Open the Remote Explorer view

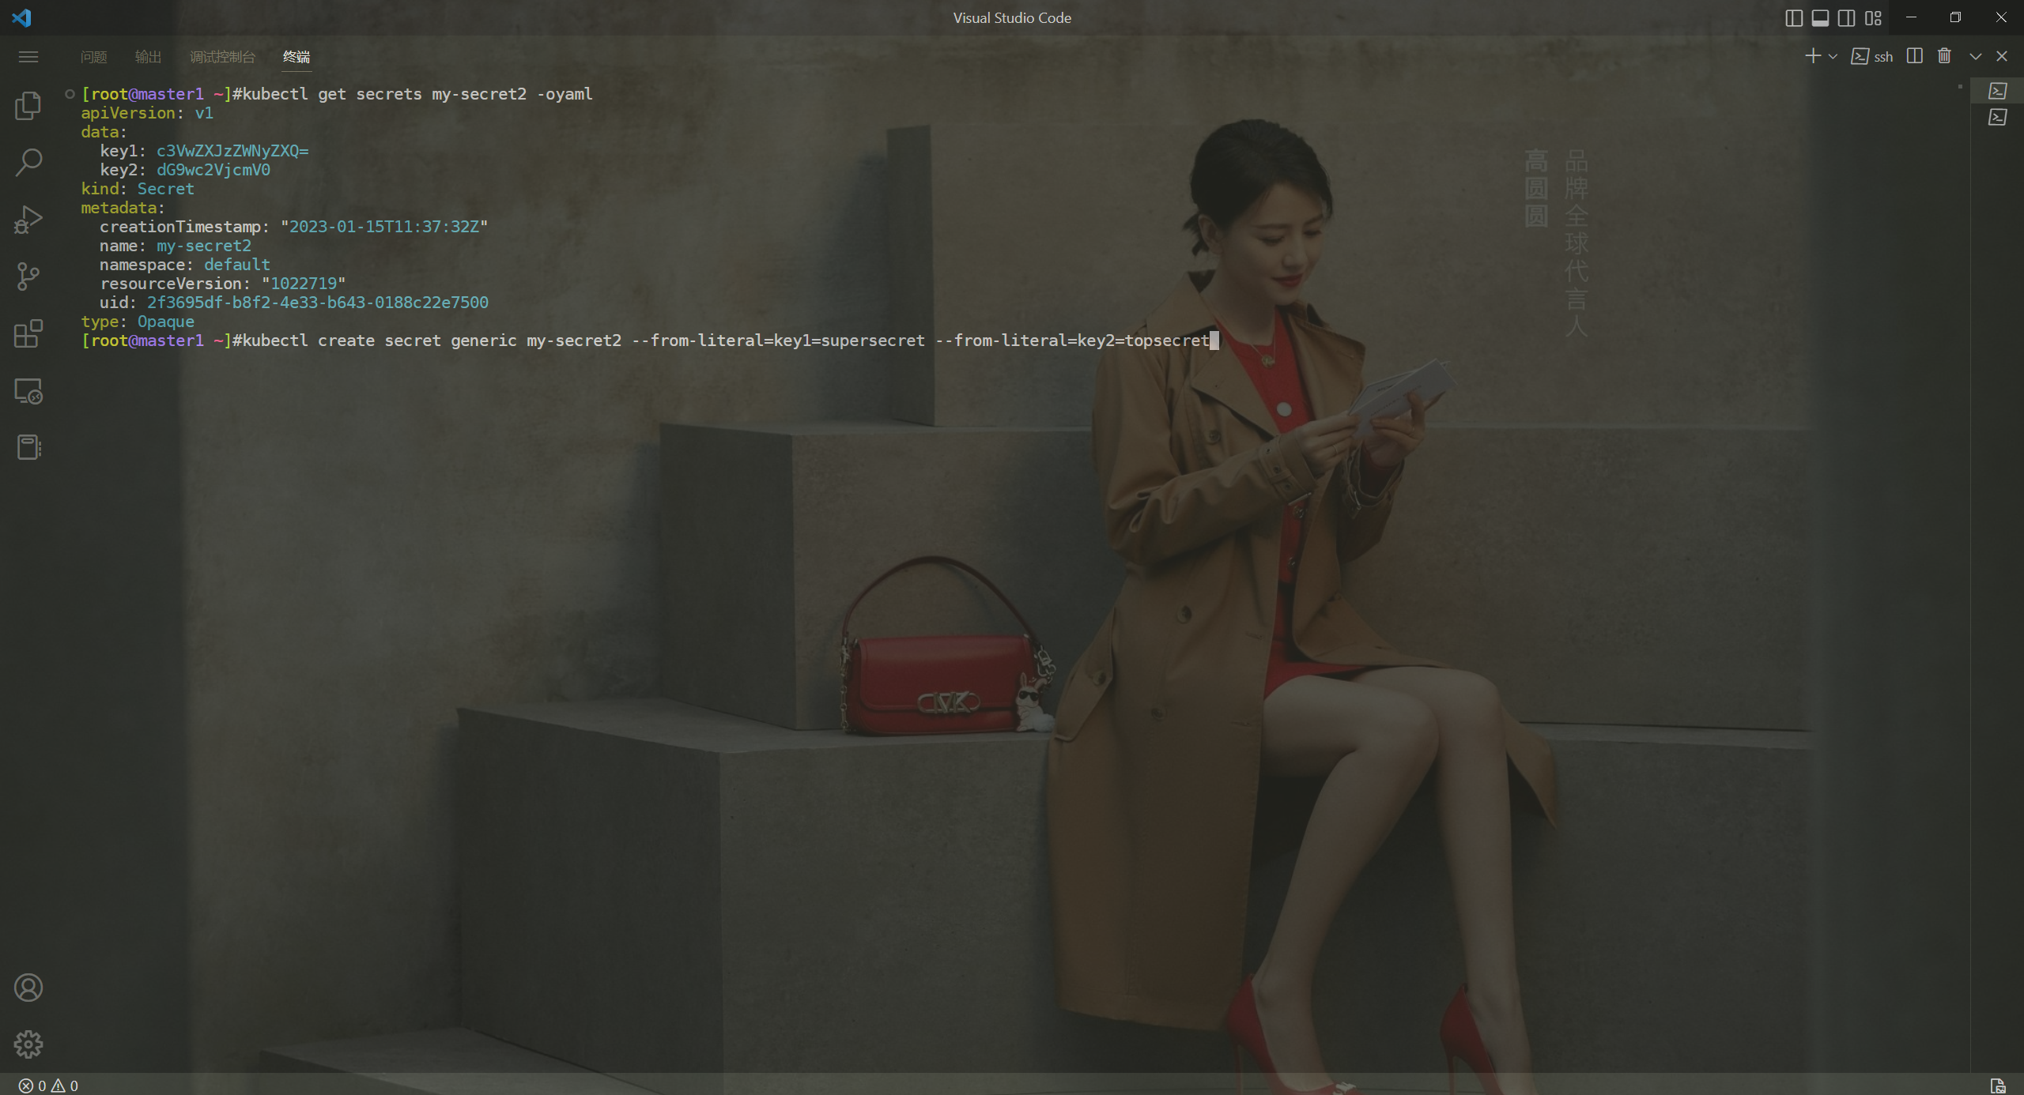[28, 391]
